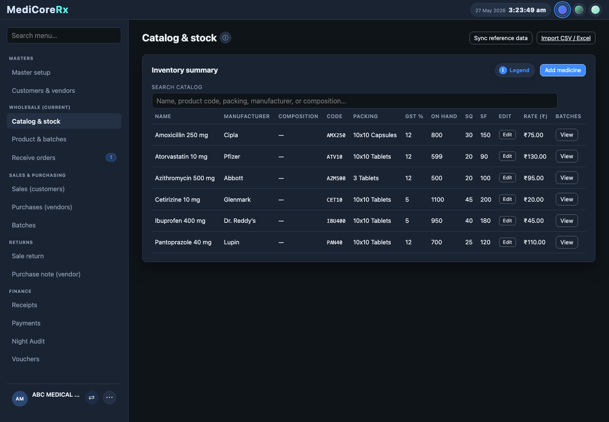Image resolution: width=609 pixels, height=422 pixels.
Task: View batches for Amoxicillin 250 mg
Action: coord(567,135)
